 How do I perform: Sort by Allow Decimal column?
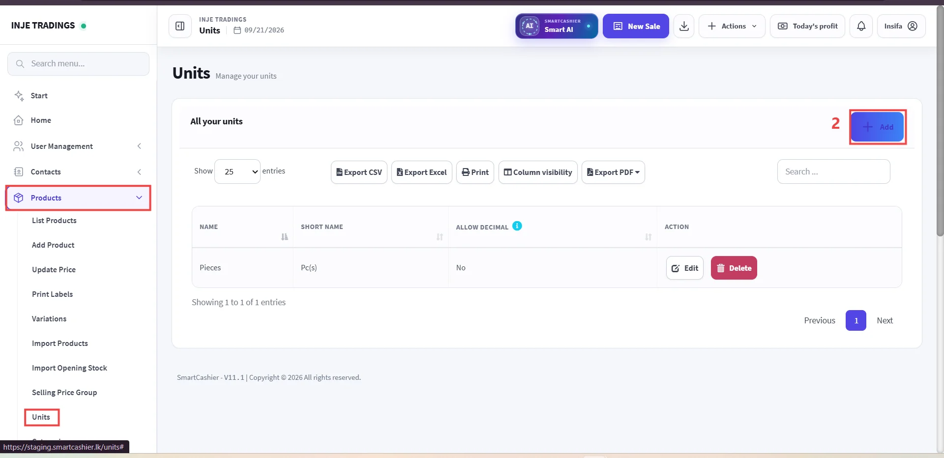(648, 237)
